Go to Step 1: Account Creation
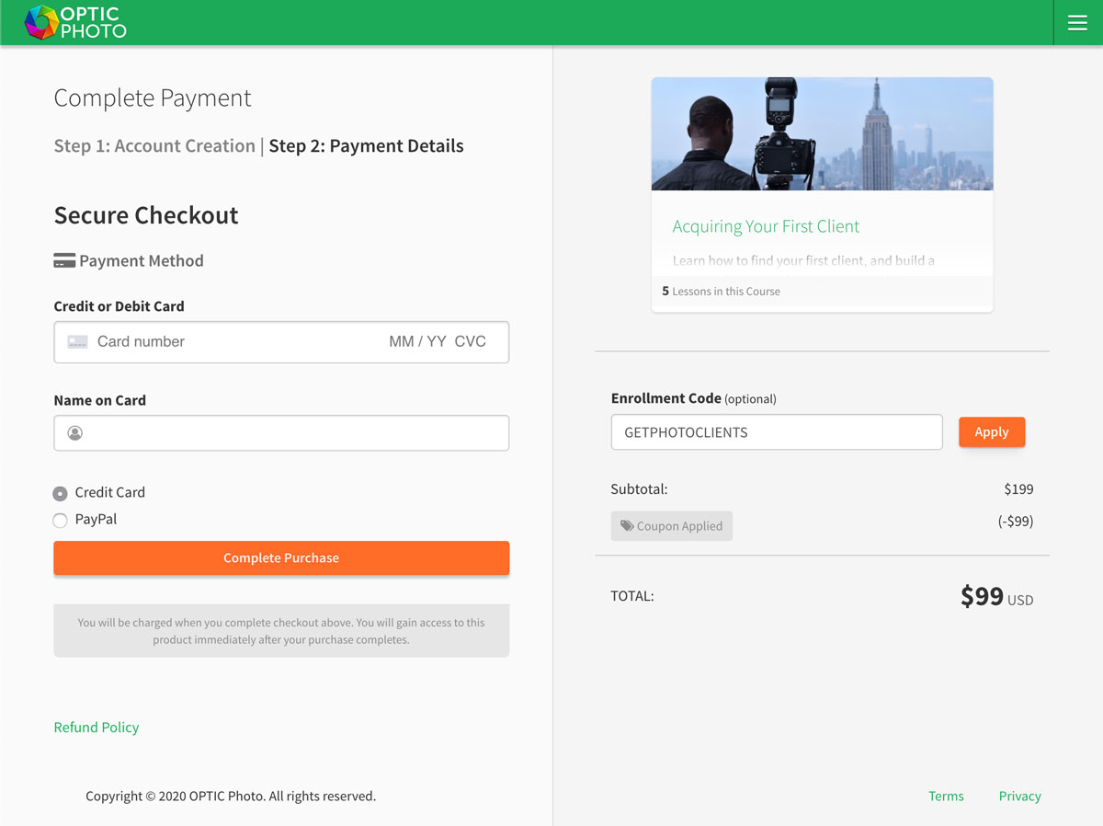1103x826 pixels. coord(154,146)
